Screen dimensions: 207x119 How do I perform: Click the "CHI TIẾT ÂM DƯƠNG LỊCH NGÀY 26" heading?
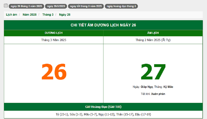click(103, 25)
